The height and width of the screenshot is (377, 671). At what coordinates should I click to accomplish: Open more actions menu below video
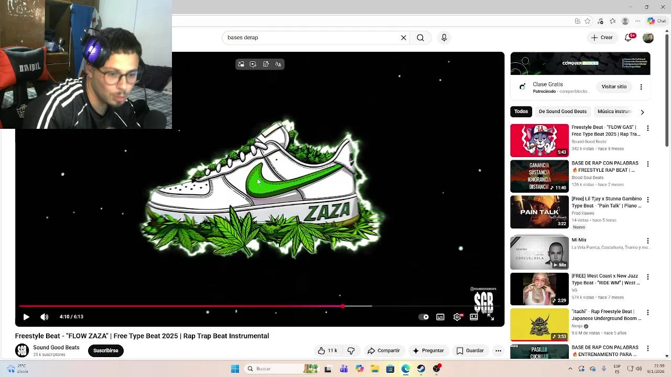coord(499,351)
